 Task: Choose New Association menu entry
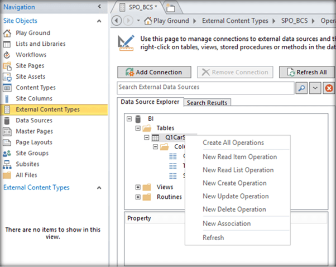[x=227, y=223]
